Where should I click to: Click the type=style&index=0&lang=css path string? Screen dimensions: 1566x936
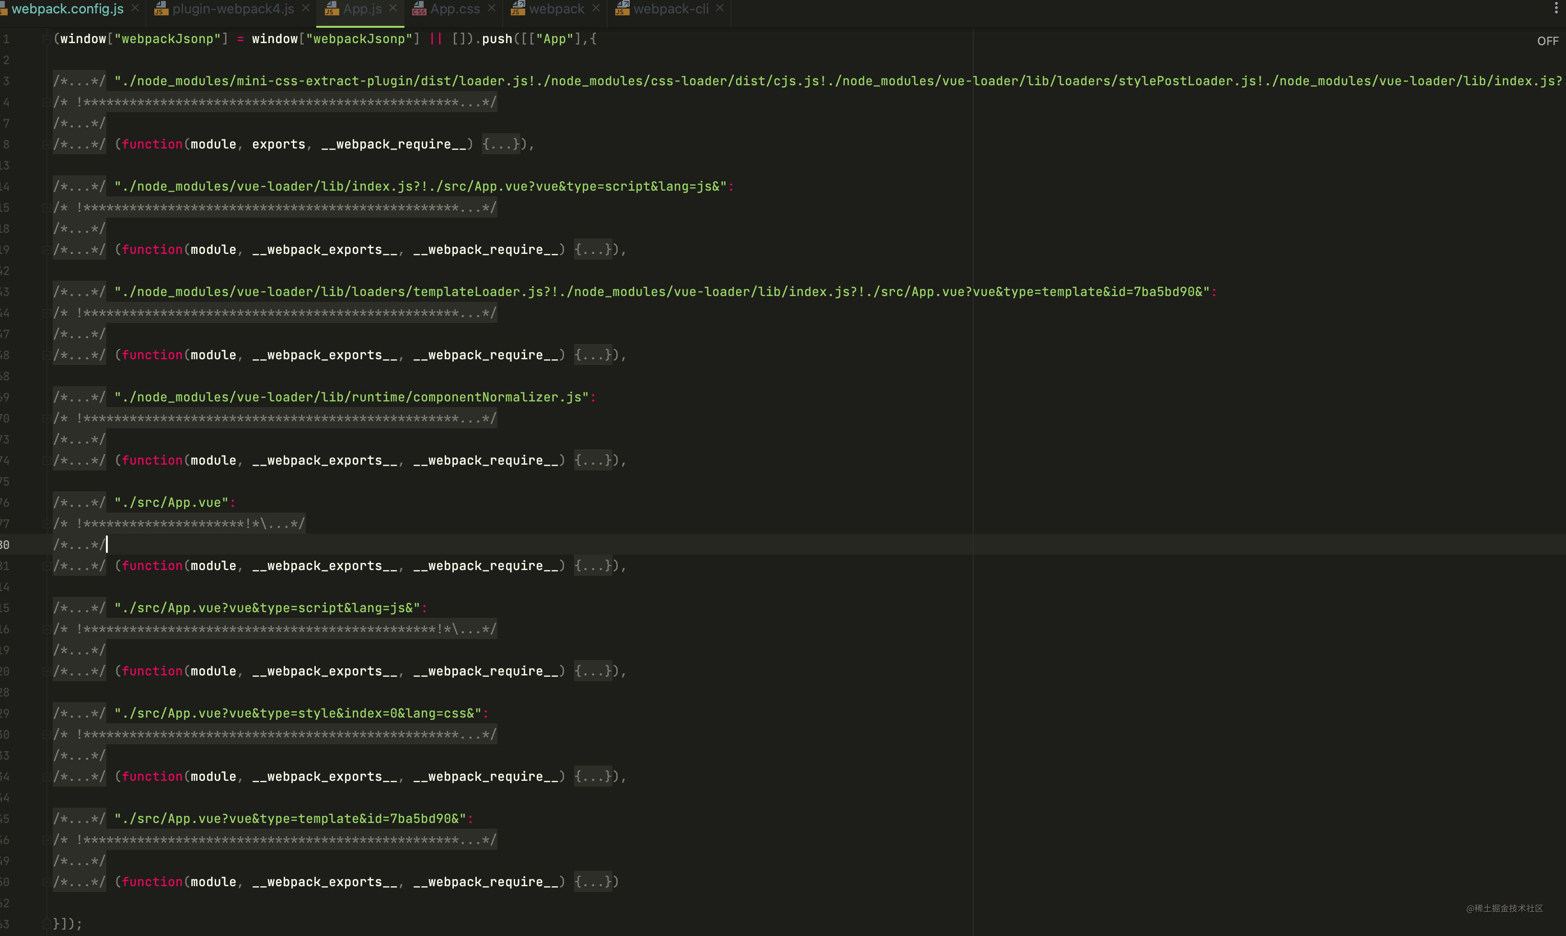[x=298, y=713]
